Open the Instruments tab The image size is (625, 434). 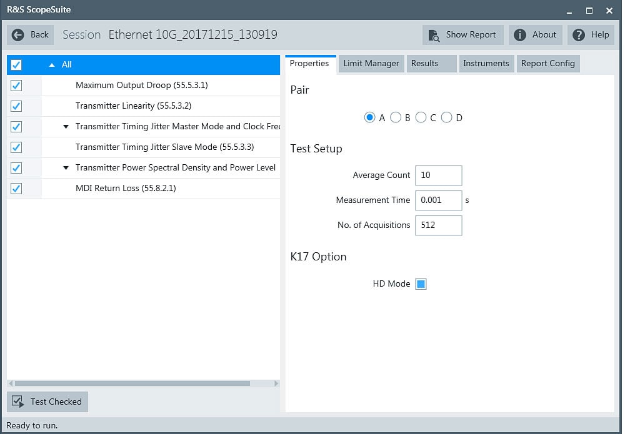point(486,63)
